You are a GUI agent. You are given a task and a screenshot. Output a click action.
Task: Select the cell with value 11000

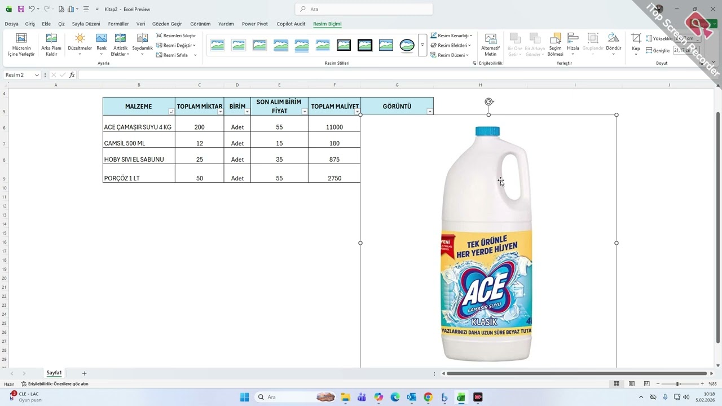(334, 123)
